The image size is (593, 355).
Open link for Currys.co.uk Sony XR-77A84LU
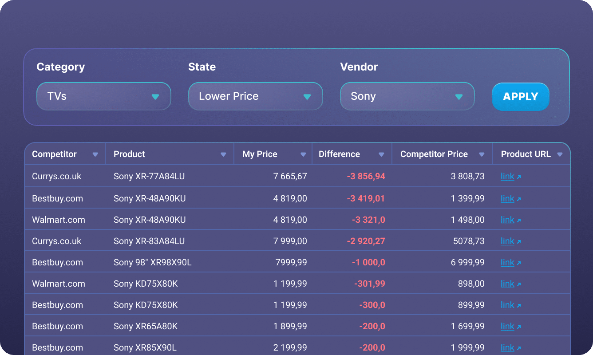pos(507,177)
